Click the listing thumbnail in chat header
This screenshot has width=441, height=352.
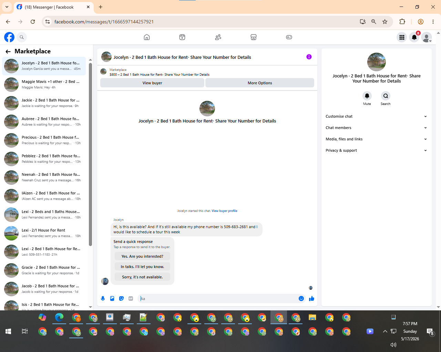tap(106, 57)
